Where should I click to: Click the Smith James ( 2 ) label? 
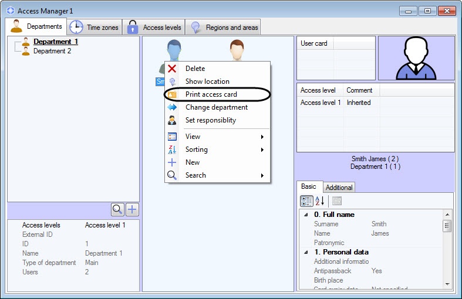pyautogui.click(x=375, y=159)
